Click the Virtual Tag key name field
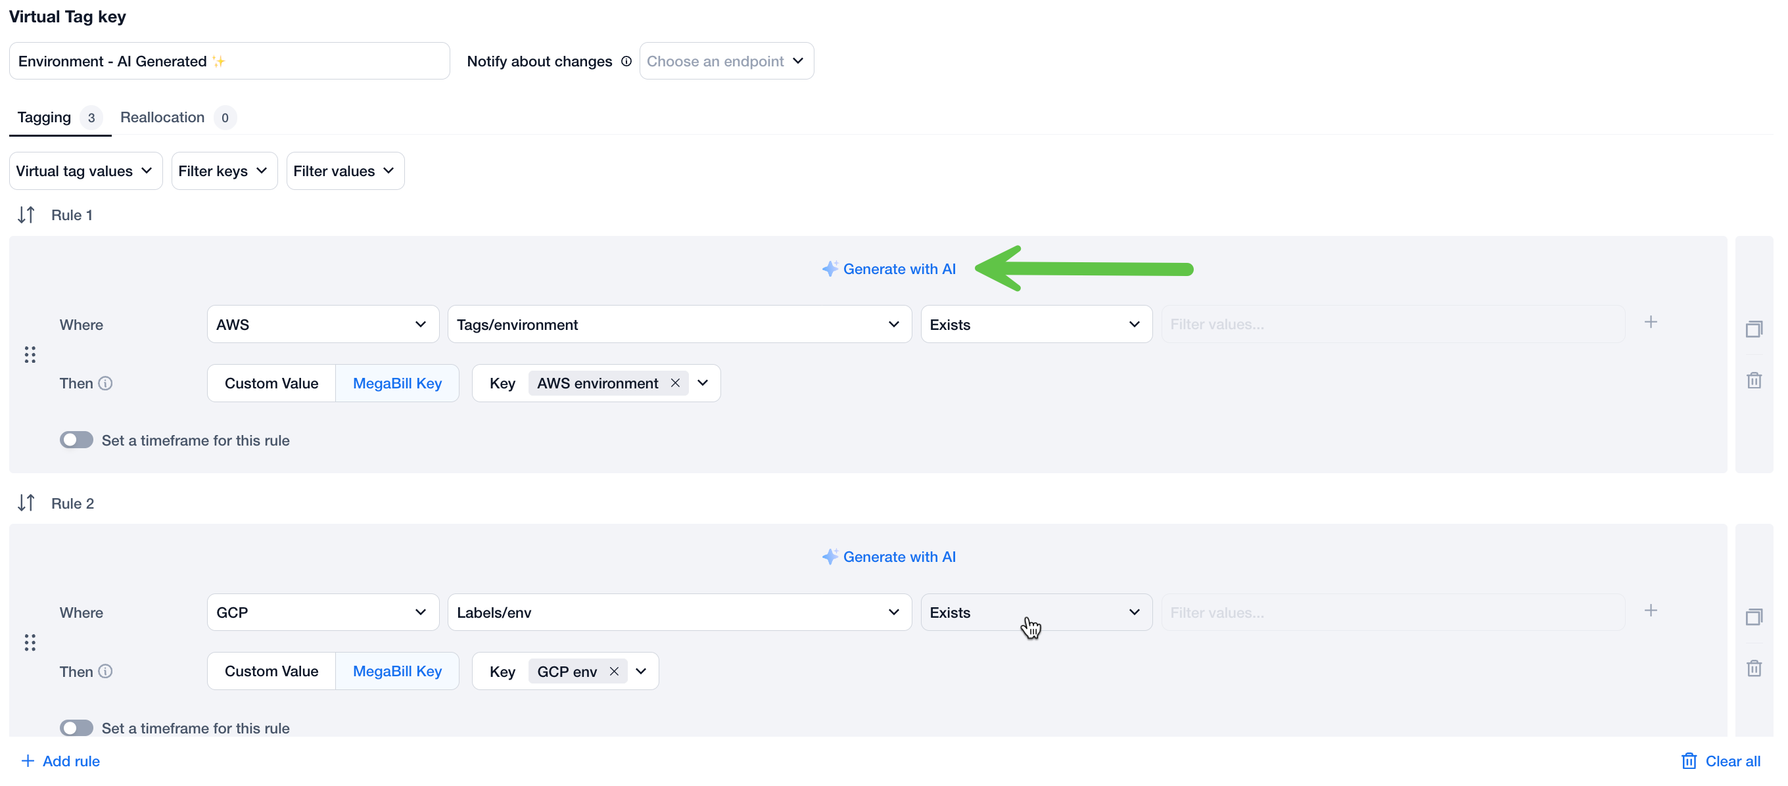Image resolution: width=1788 pixels, height=786 pixels. [x=229, y=61]
